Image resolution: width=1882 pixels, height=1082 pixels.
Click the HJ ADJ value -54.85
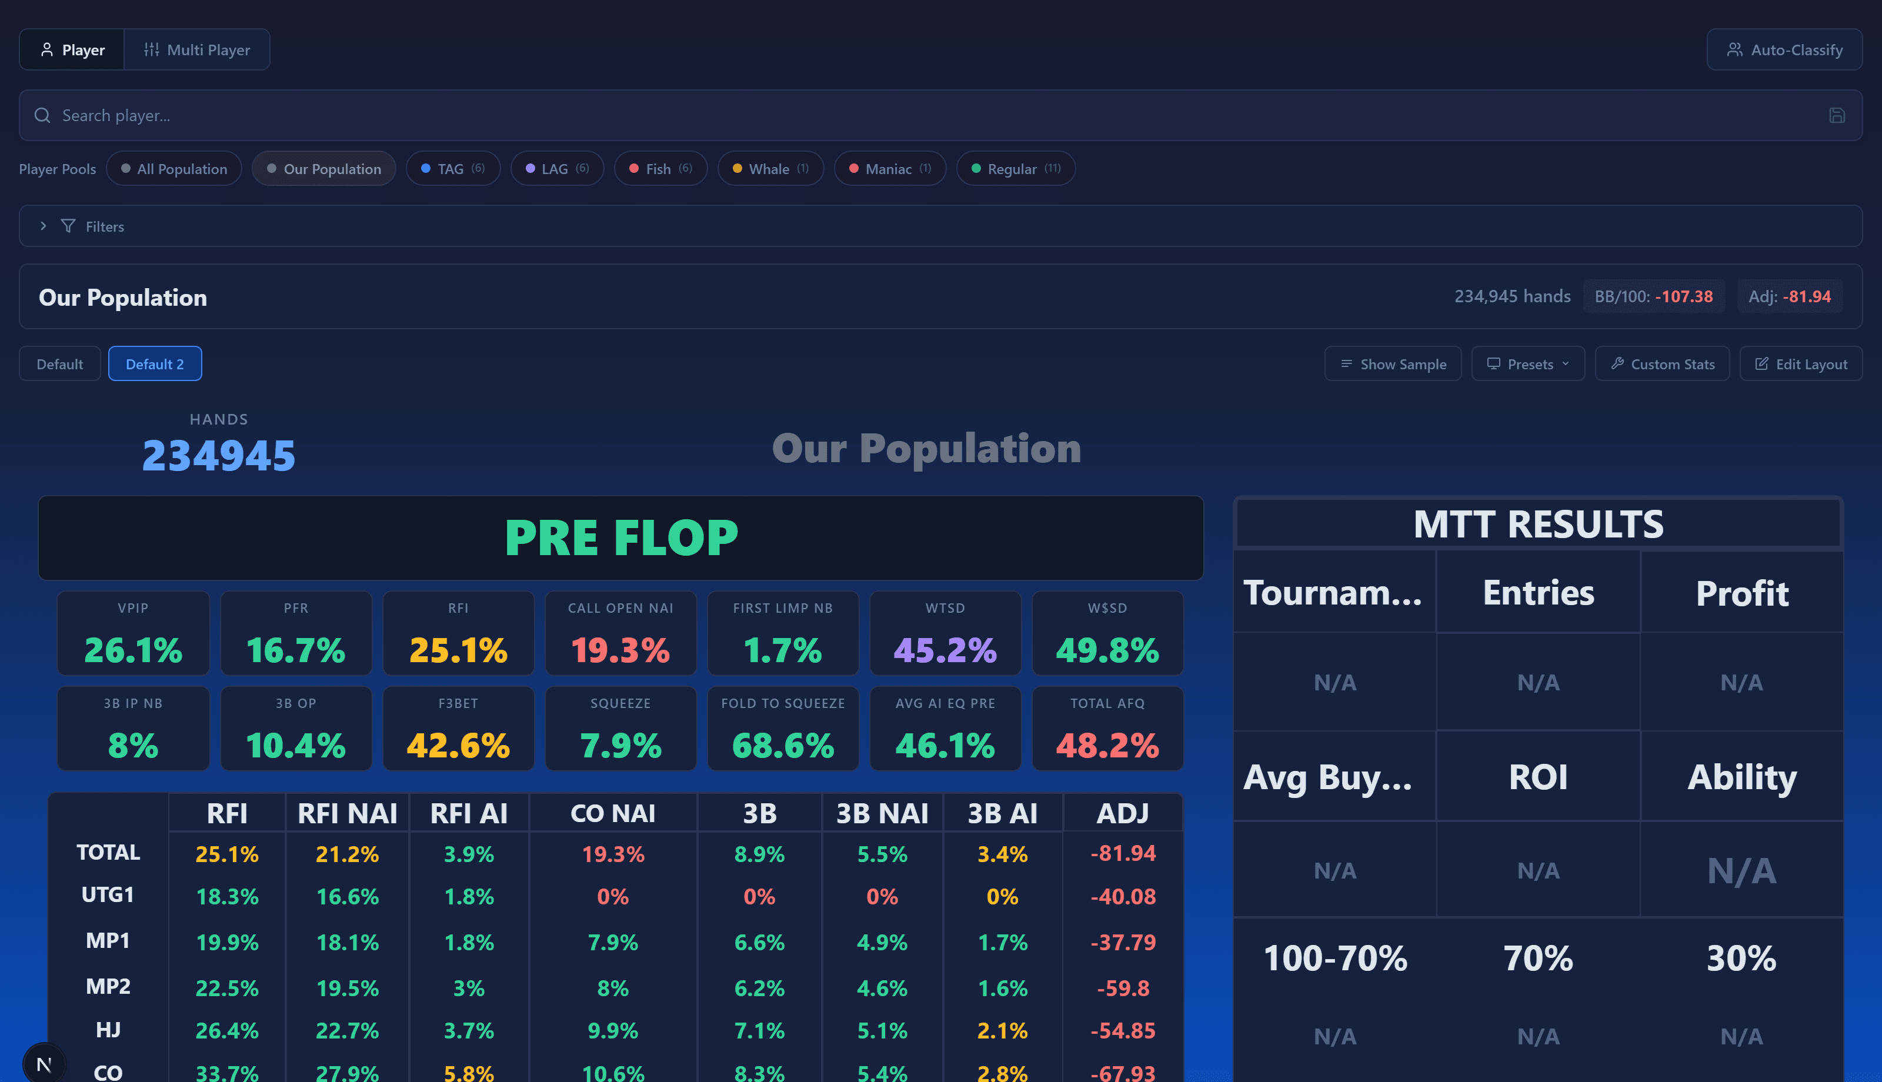1123,1031
